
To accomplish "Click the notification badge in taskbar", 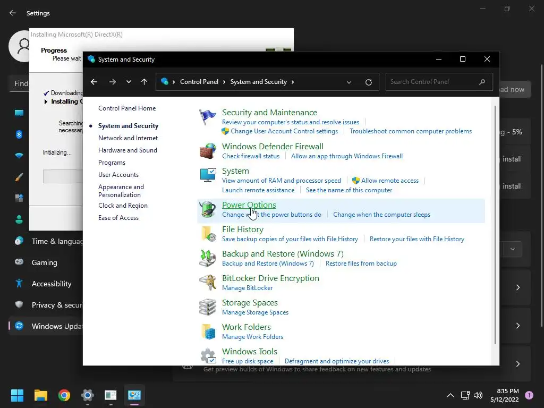I will point(529,395).
